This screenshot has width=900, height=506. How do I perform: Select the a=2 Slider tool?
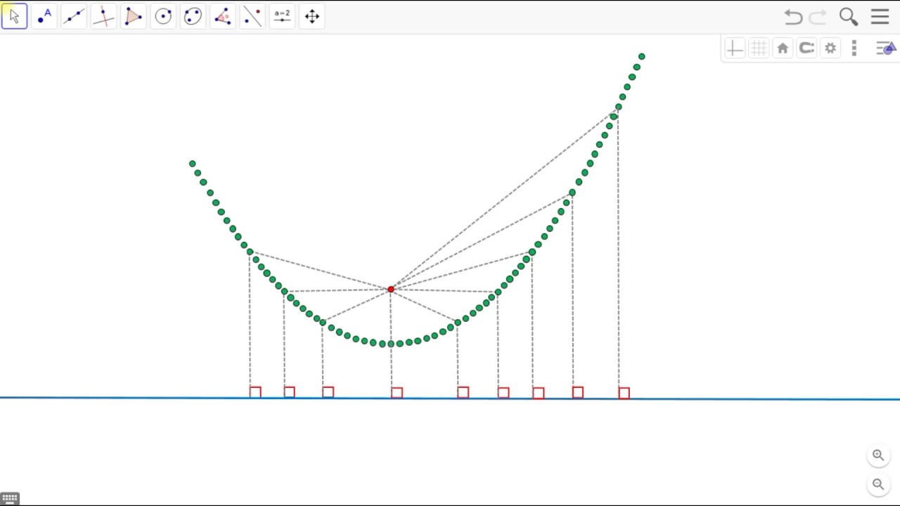tap(282, 16)
